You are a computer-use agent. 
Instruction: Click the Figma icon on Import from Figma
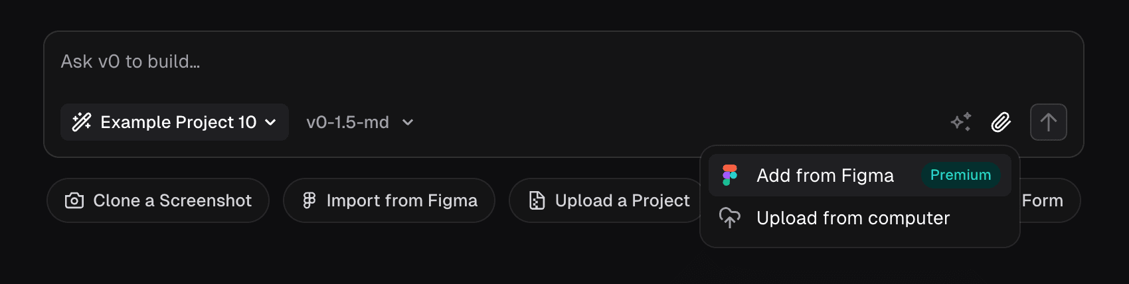309,200
